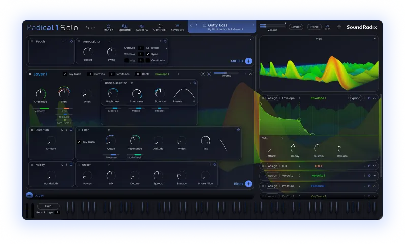Screen dimensions: 405x244
Task: Open the Unison block options dots
Action: (x=210, y=165)
